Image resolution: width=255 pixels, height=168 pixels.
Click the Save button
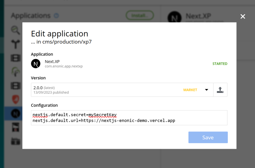pos(208,137)
